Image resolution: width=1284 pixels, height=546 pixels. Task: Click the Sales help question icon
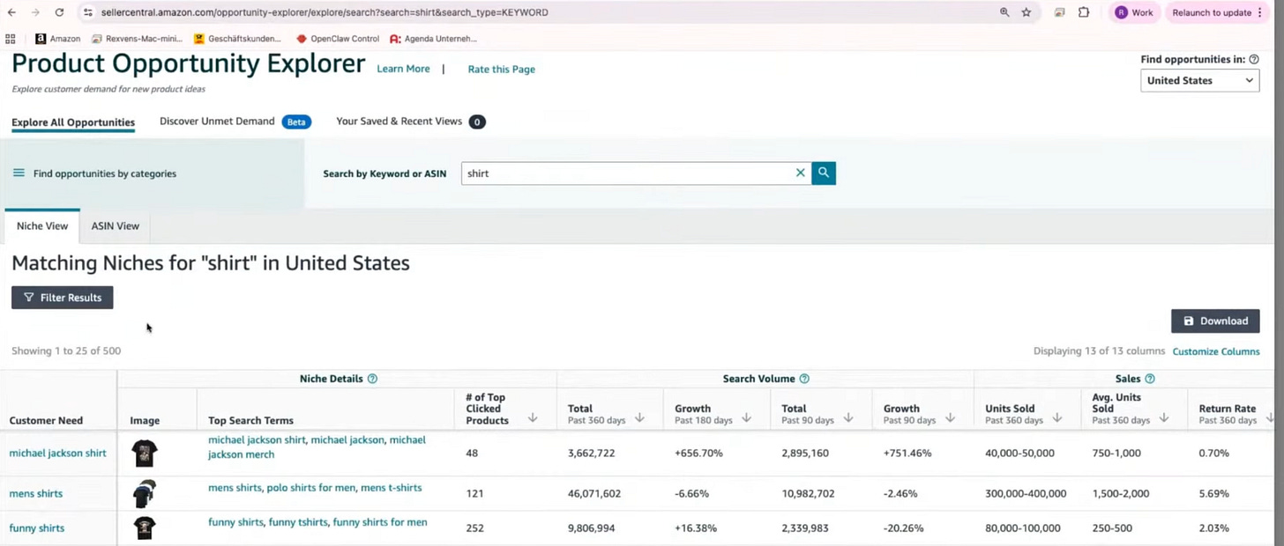[x=1150, y=379]
